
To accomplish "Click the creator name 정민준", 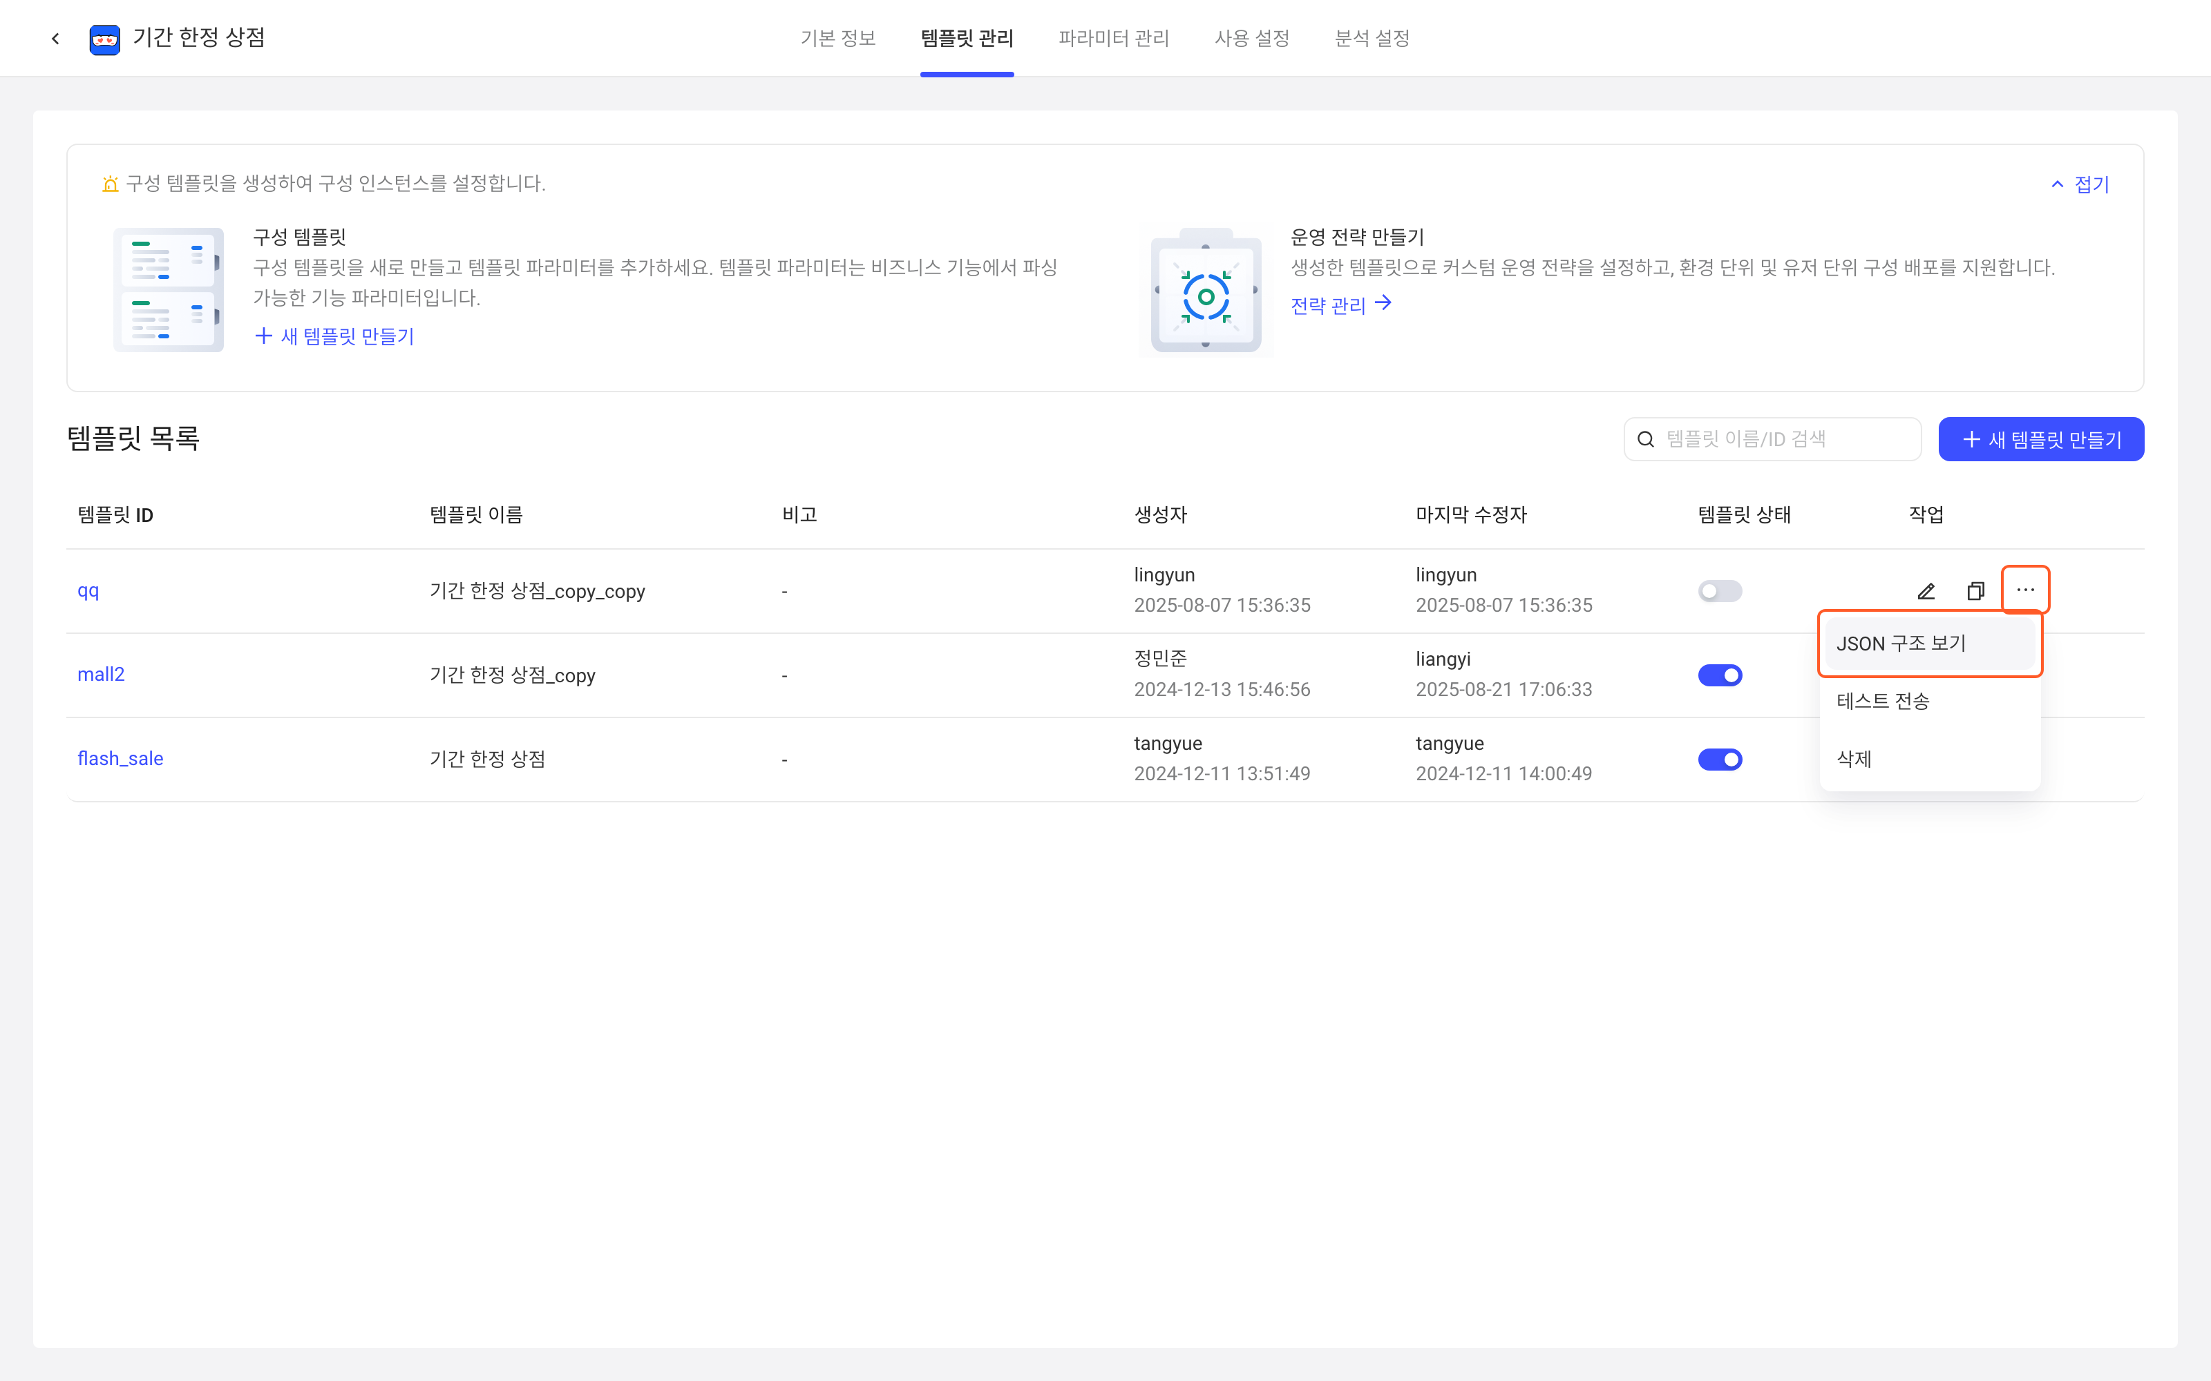I will 1160,659.
